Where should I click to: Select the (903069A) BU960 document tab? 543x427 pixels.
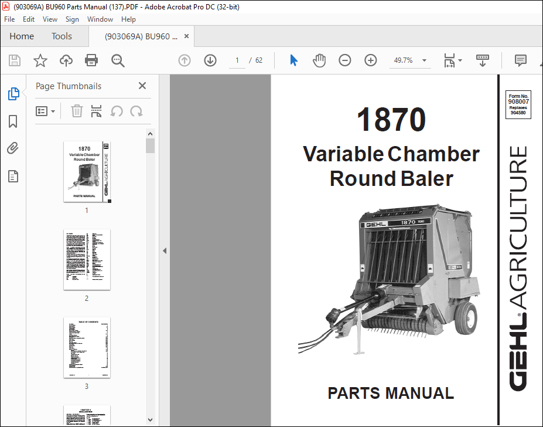(141, 36)
